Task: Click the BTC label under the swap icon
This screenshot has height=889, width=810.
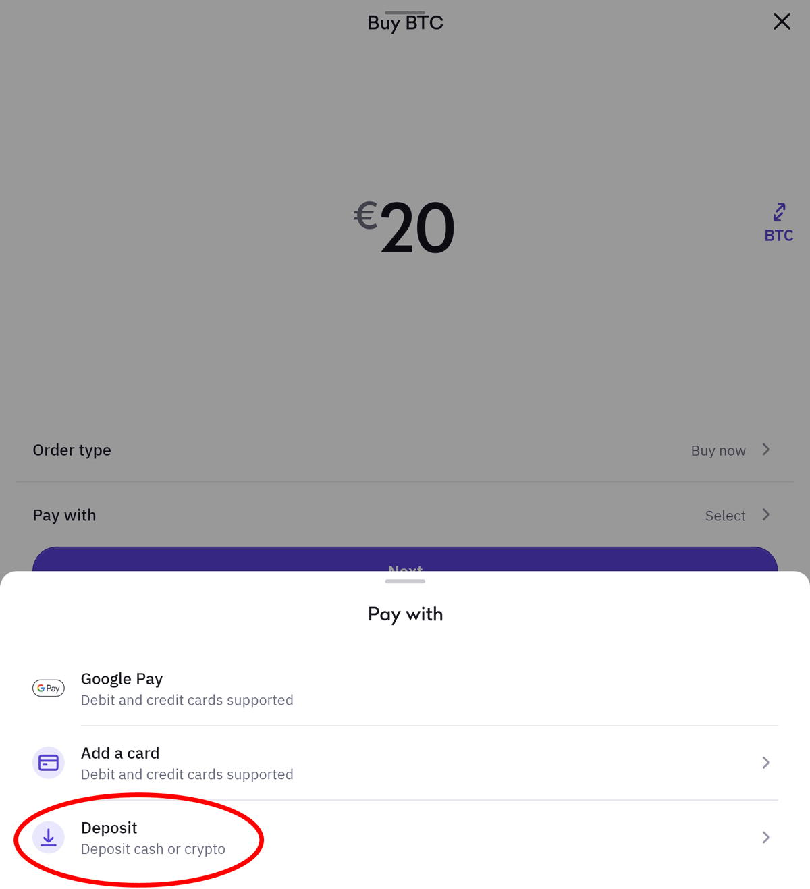Action: [779, 235]
